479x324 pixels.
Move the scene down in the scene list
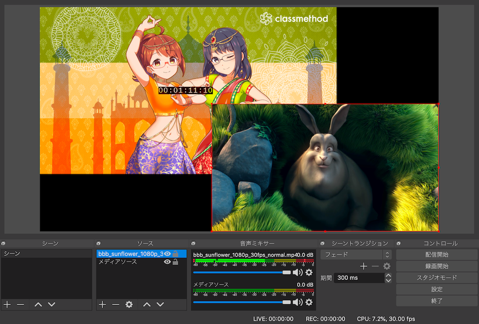(x=52, y=305)
